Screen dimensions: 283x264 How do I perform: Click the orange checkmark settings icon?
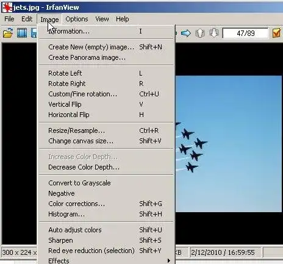(x=277, y=33)
